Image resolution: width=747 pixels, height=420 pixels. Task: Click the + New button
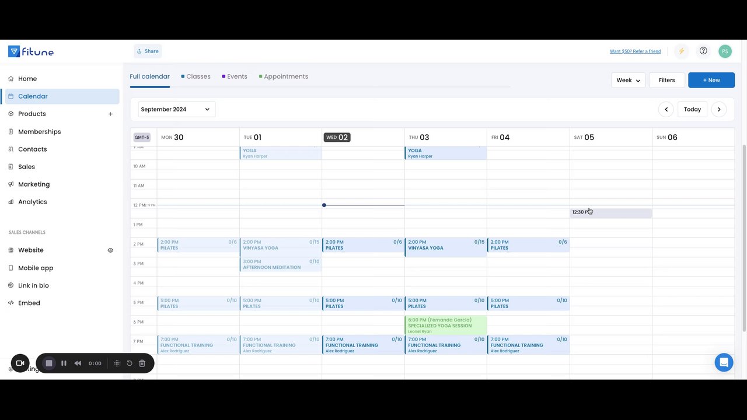click(x=711, y=80)
